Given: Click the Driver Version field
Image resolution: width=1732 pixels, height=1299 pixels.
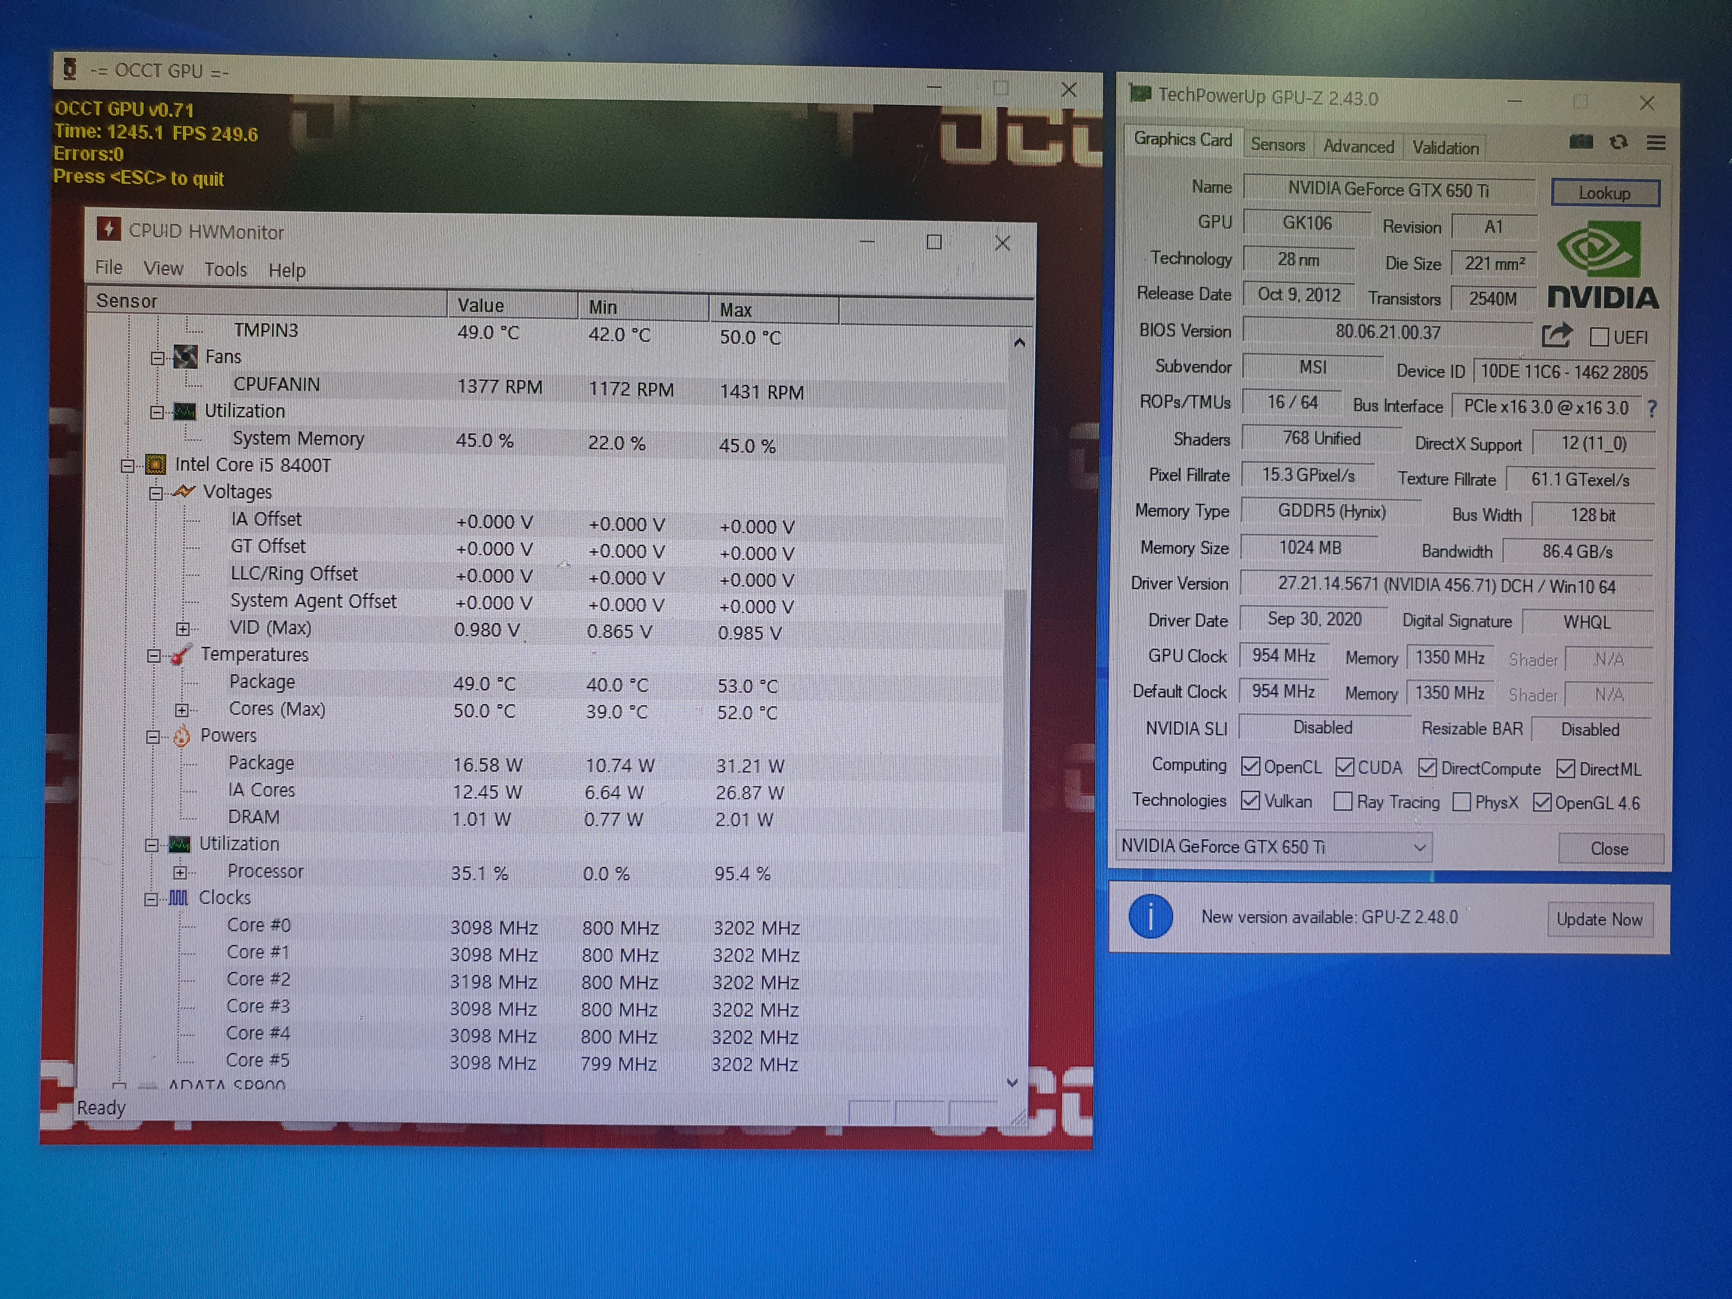Looking at the screenshot, I should pos(1446,585).
